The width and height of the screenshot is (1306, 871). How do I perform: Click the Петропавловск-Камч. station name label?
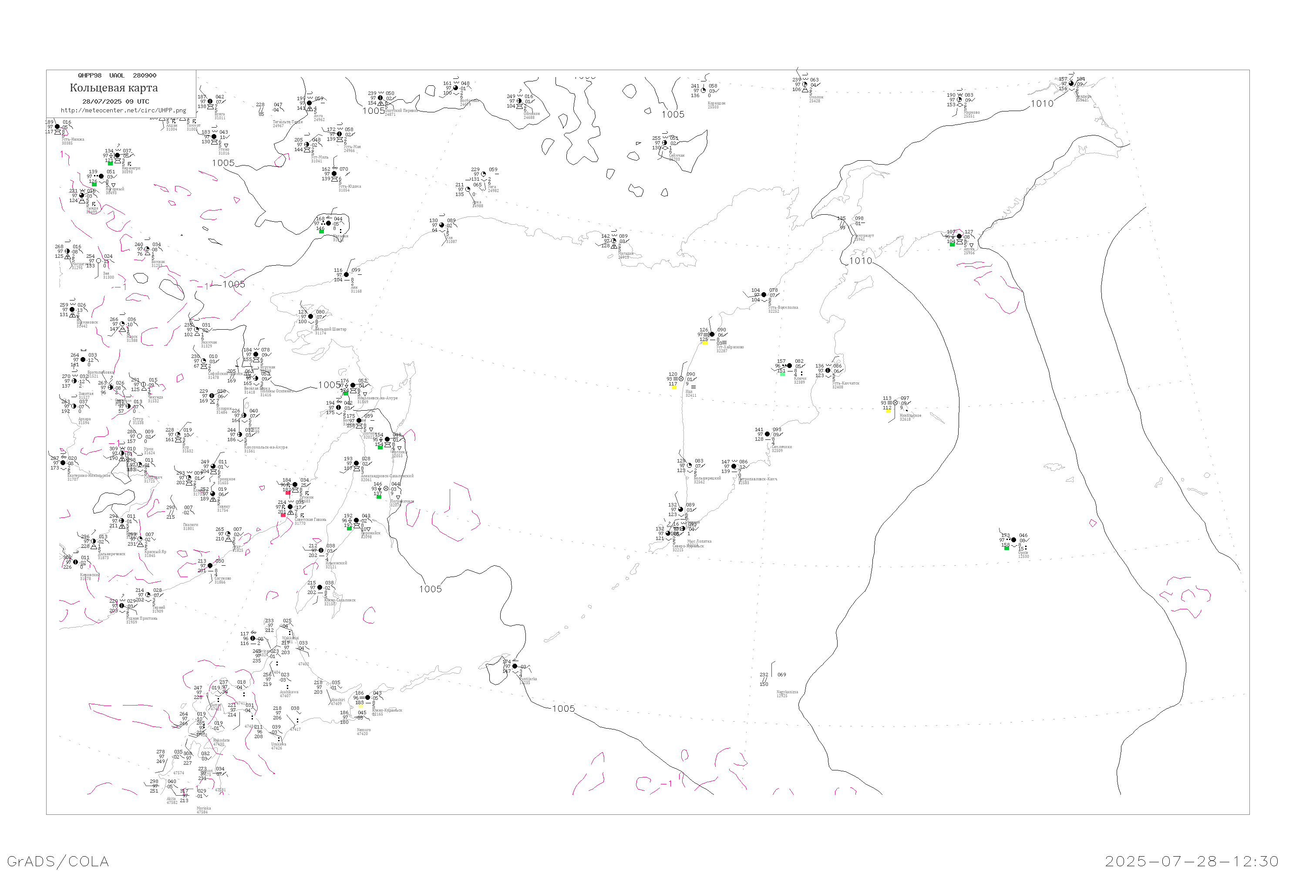tap(757, 479)
